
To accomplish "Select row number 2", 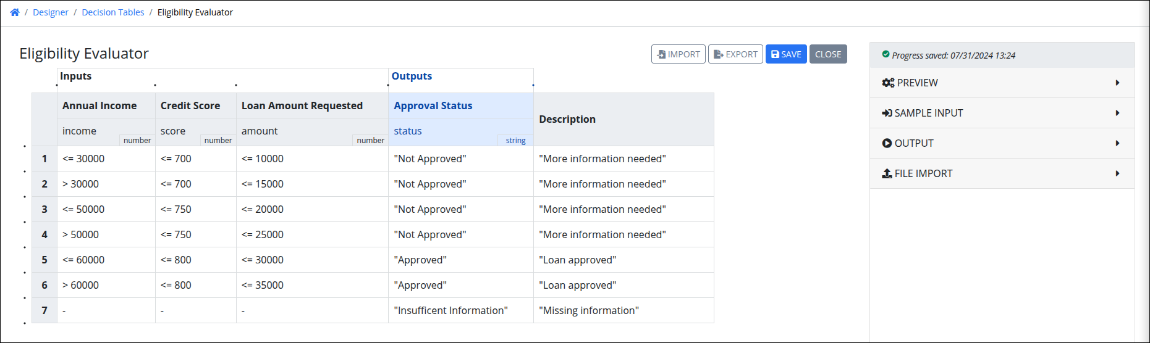I will (44, 184).
